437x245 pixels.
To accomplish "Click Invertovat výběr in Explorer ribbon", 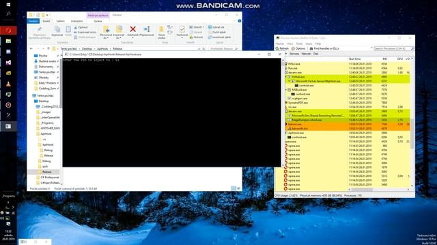I will point(219,37).
